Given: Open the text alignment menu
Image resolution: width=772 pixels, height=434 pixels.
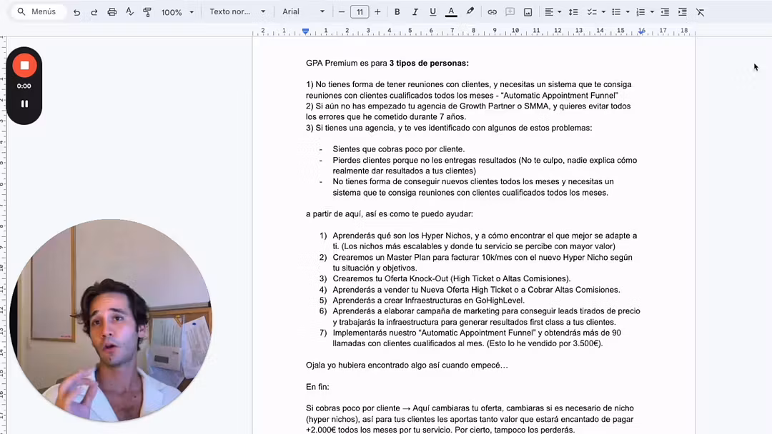Looking at the screenshot, I should [552, 12].
